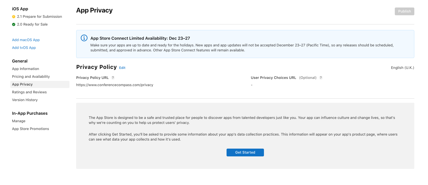Click the Get Started button

[245, 152]
